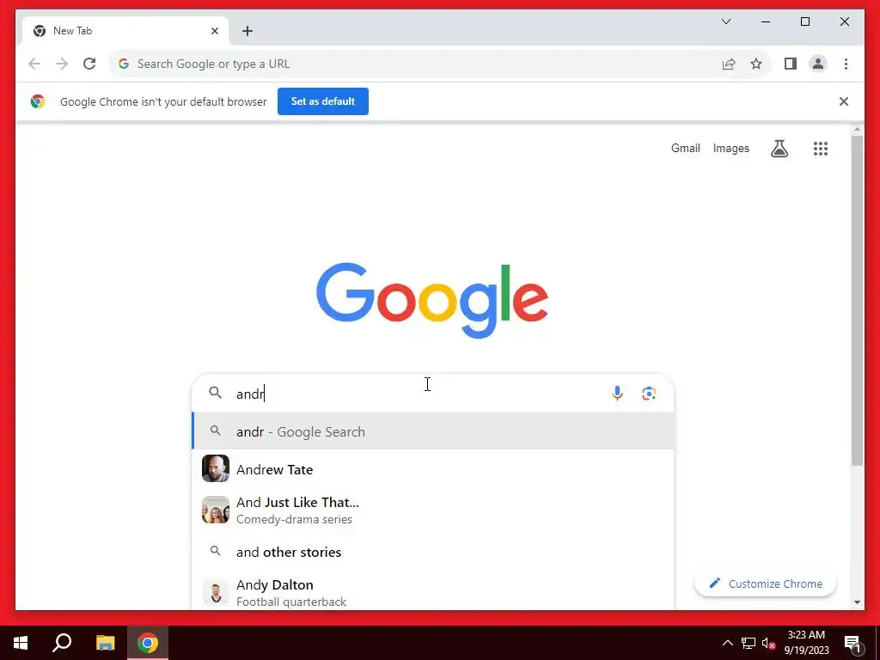Open the clock showing 3:23 AM
This screenshot has height=660, width=880.
pyautogui.click(x=806, y=643)
